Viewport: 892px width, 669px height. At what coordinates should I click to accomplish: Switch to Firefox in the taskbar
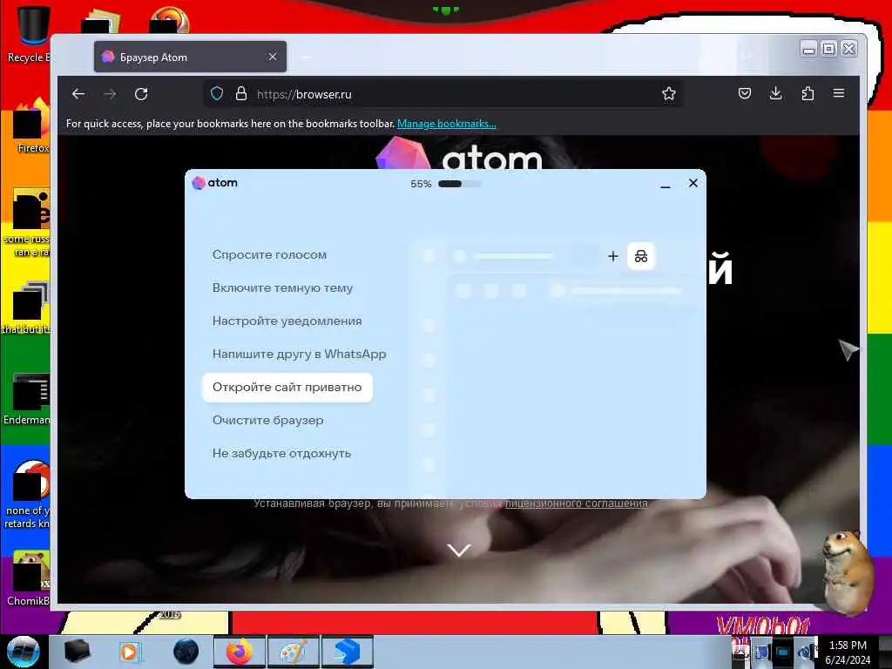coord(240,652)
